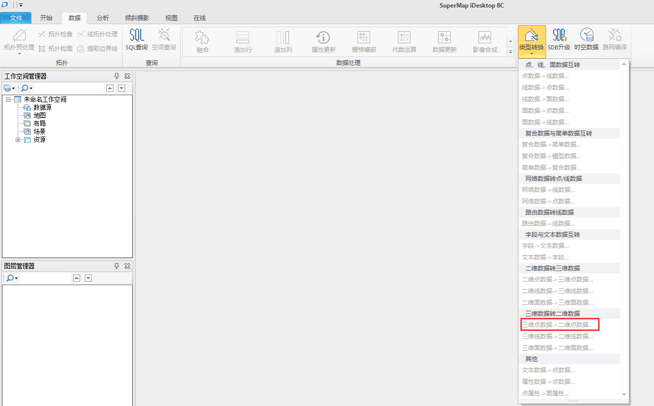Click scroll-down arrow of conversion menu
The height and width of the screenshot is (406, 654).
coord(624,394)
